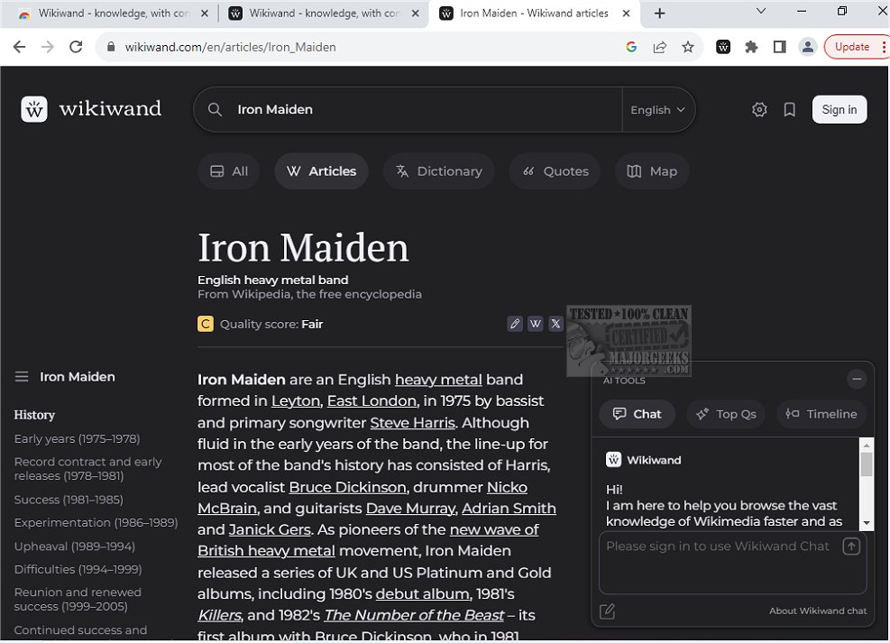
Task: Open the Bruce Dickinson link
Action: (x=347, y=488)
